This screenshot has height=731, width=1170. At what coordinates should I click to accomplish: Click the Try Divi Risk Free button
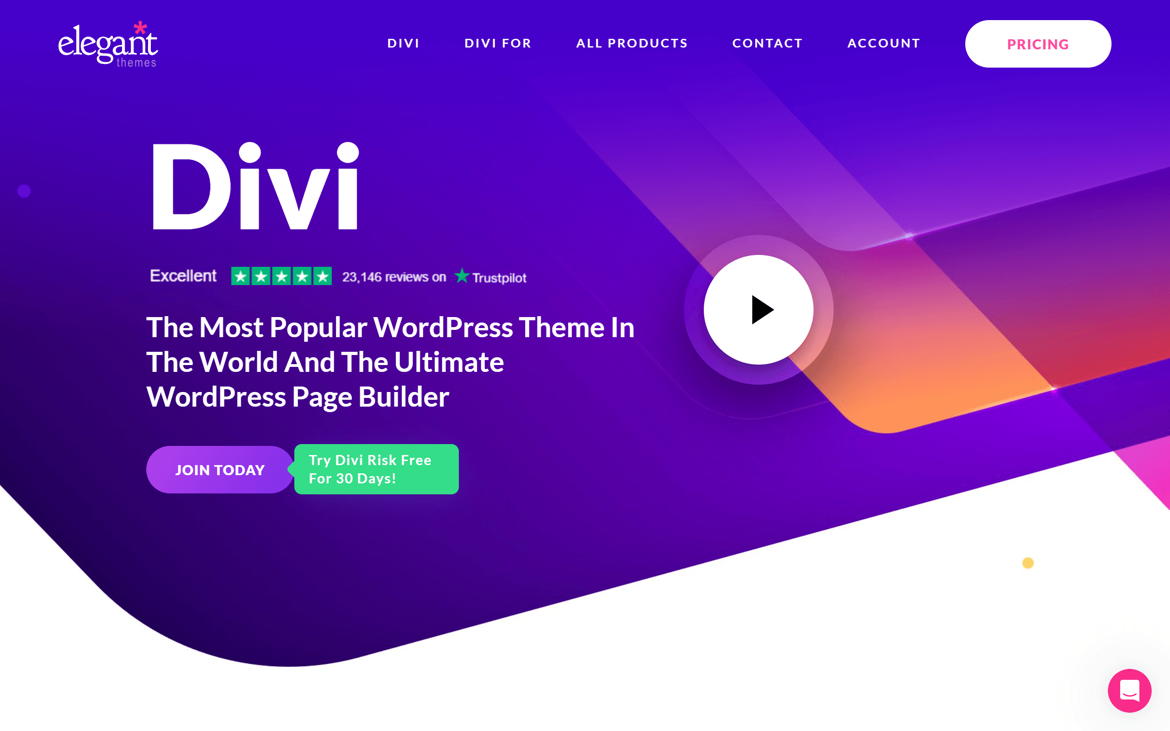(376, 469)
